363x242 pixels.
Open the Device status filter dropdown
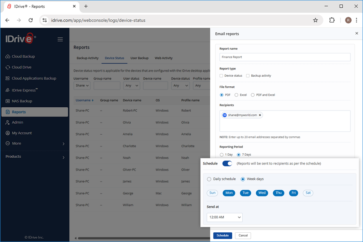click(180, 86)
